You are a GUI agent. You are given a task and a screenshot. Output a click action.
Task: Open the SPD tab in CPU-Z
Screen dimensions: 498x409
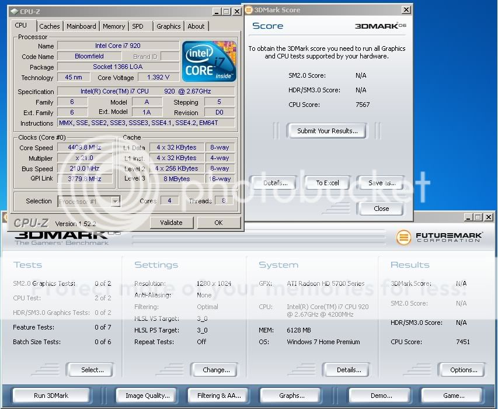138,26
